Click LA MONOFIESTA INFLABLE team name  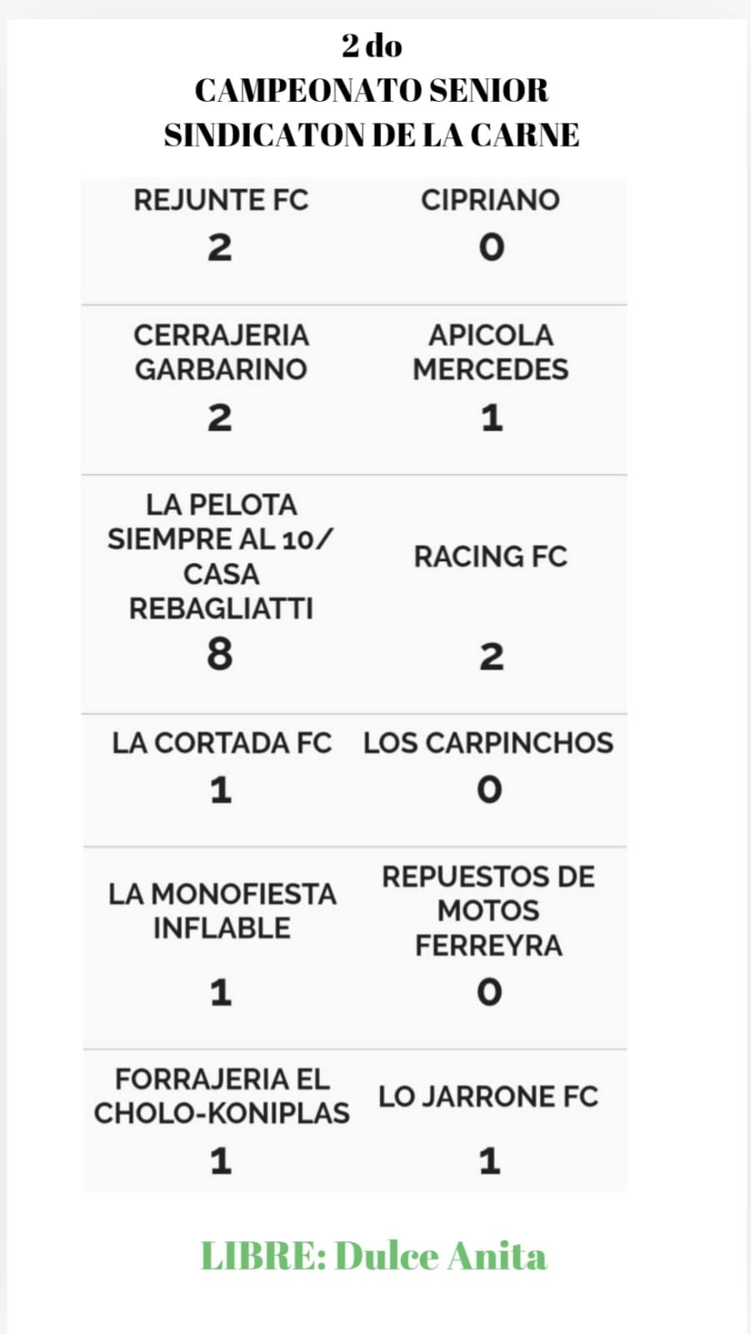pos(222,910)
